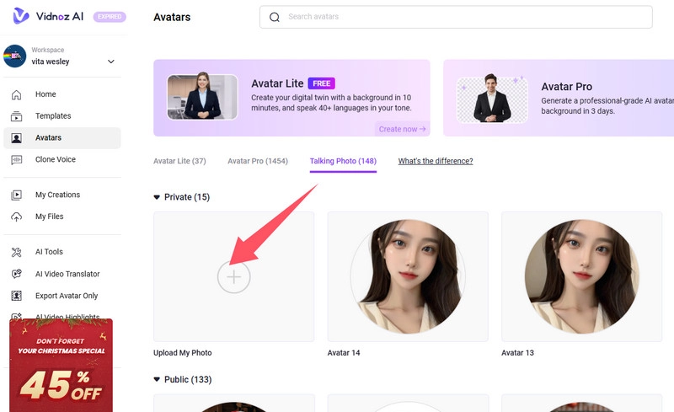Select the Avatar 14 thumbnail
This screenshot has width=674, height=412.
point(408,276)
